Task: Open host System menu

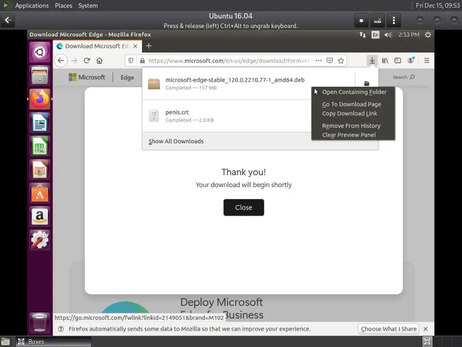Action: (88, 5)
